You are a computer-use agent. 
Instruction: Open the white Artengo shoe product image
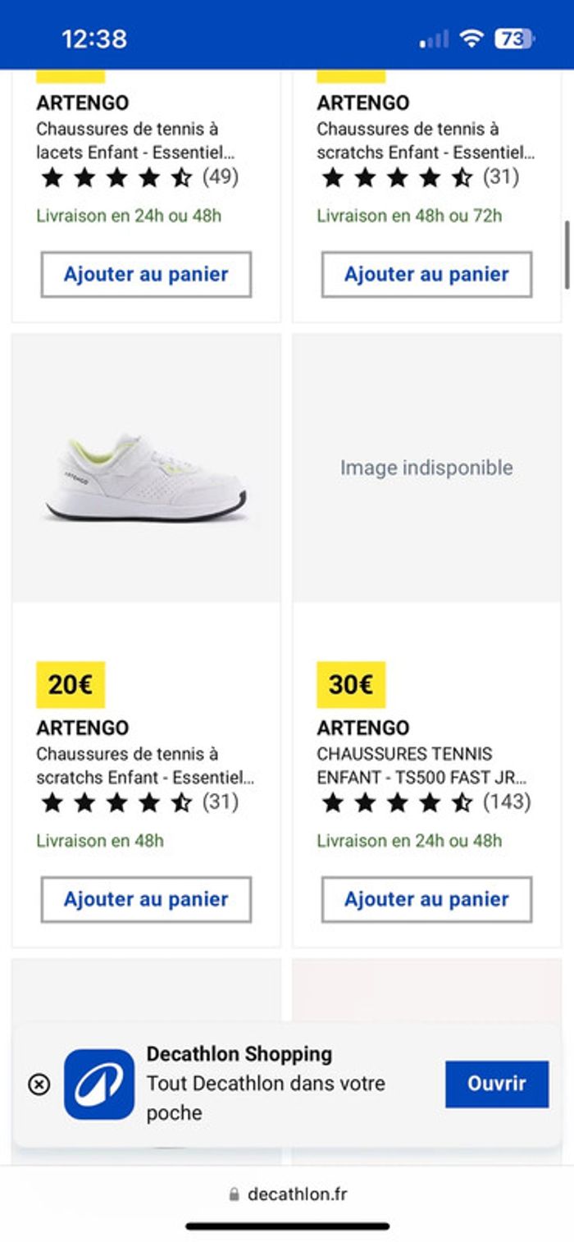(x=146, y=477)
